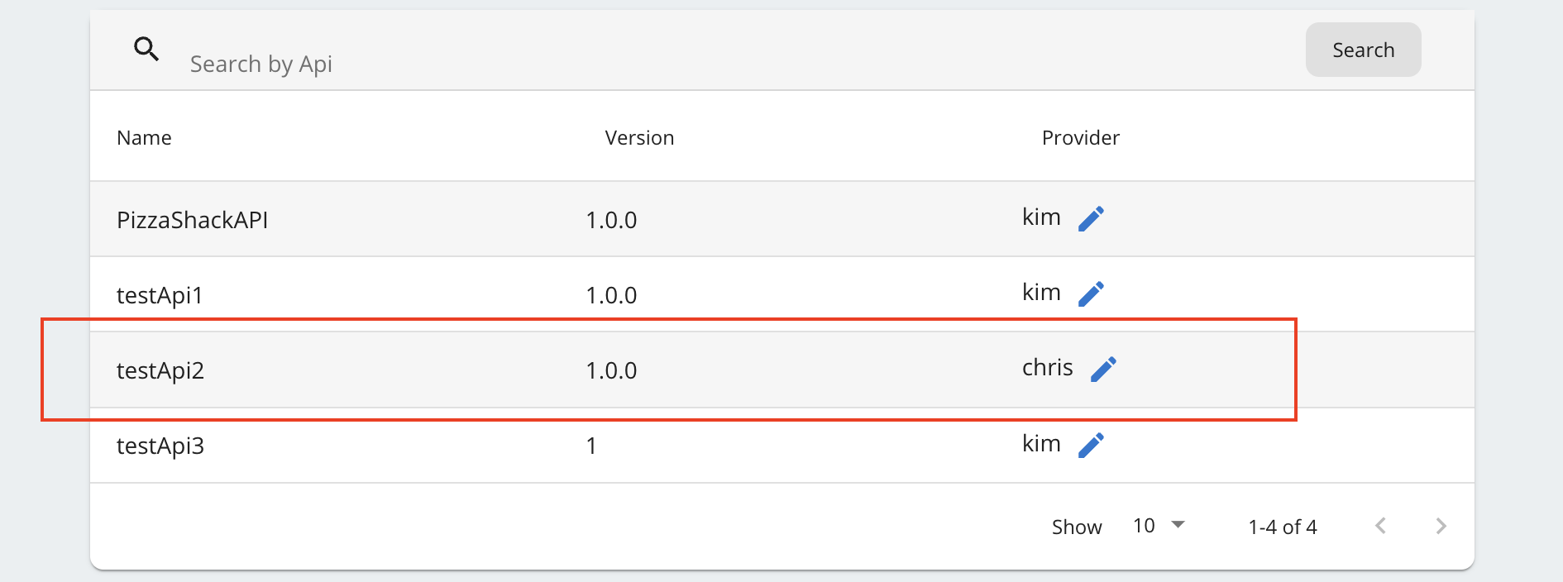Click the Provider column header
Screen dimensions: 1563x582
coord(1080,138)
